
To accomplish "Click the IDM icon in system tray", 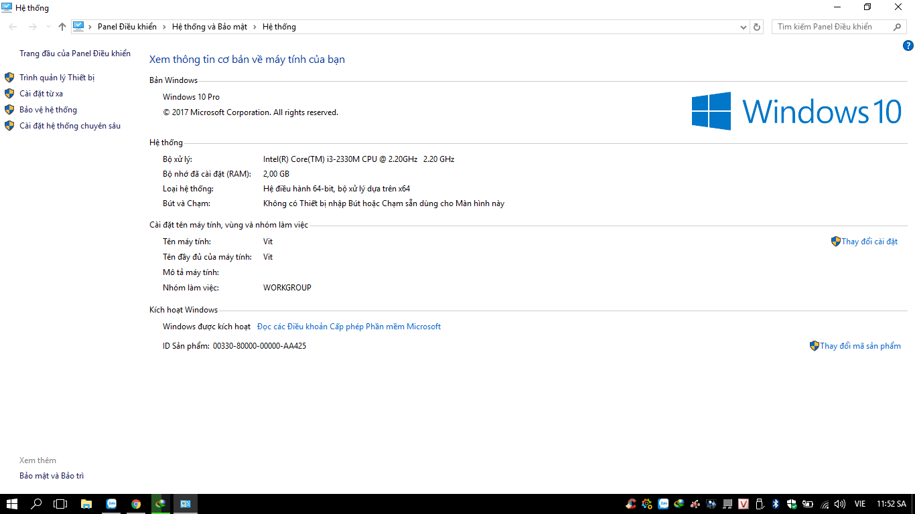I will tap(679, 504).
